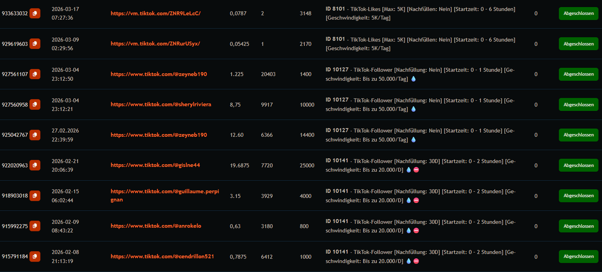This screenshot has width=602, height=272.
Task: Open the vm.tiktok.com/ZNRurUSyx/ link
Action: point(155,44)
